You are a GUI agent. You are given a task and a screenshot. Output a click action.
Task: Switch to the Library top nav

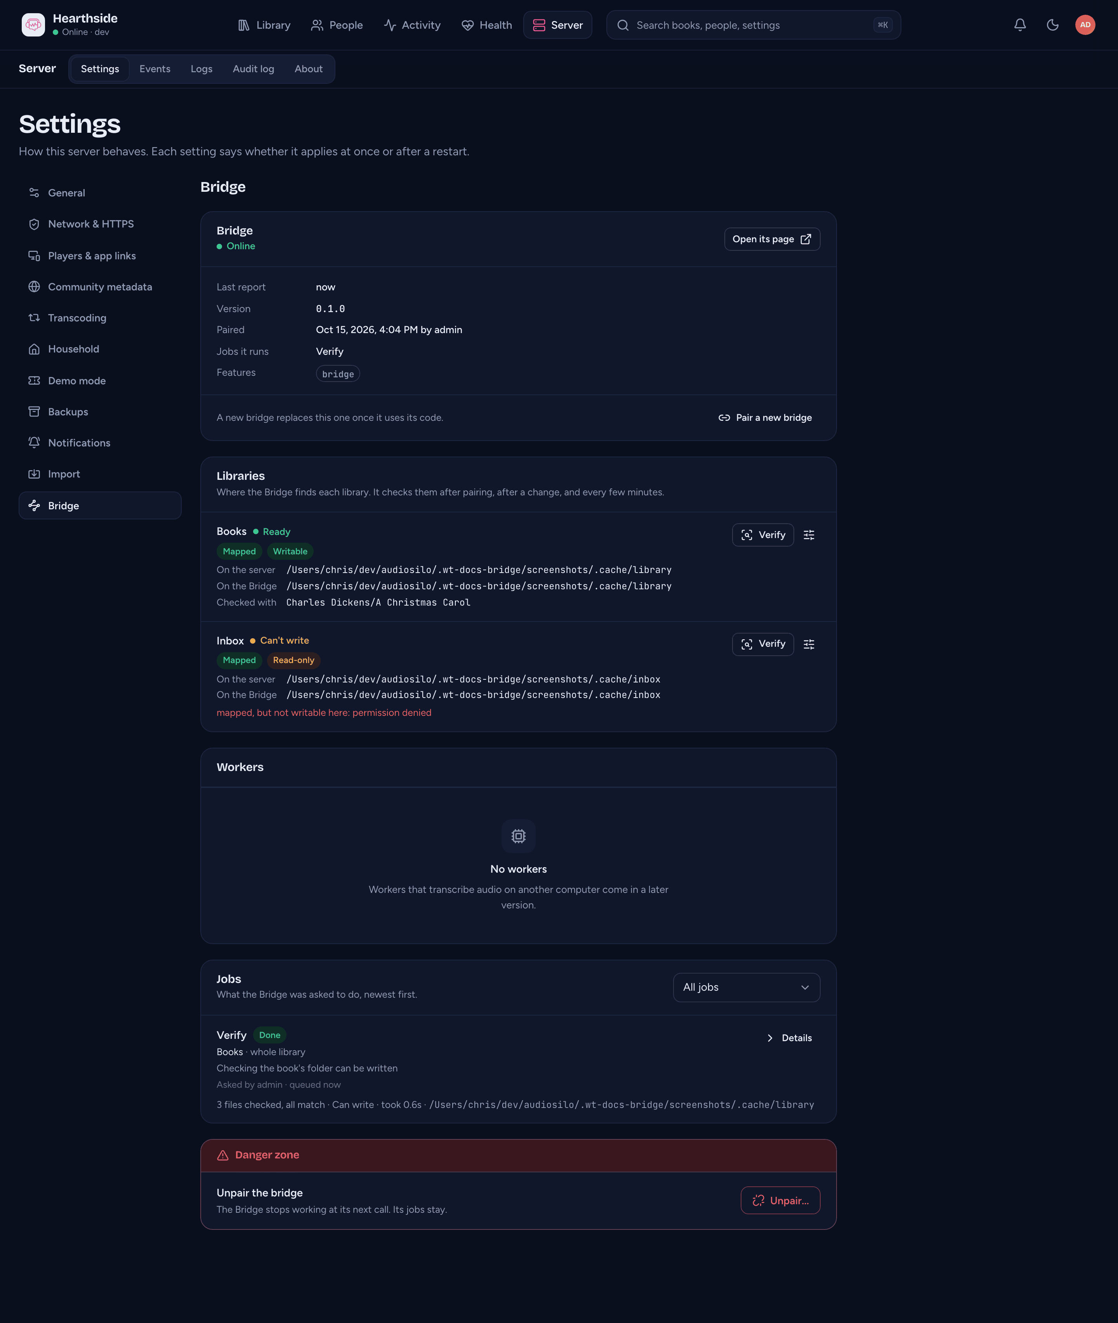(264, 25)
